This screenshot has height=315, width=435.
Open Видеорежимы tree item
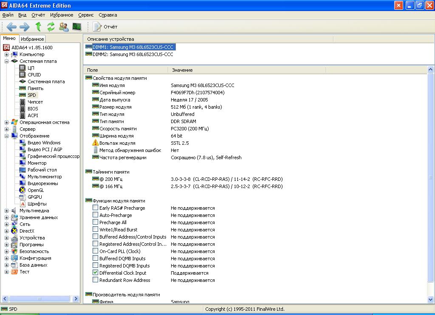(43, 183)
